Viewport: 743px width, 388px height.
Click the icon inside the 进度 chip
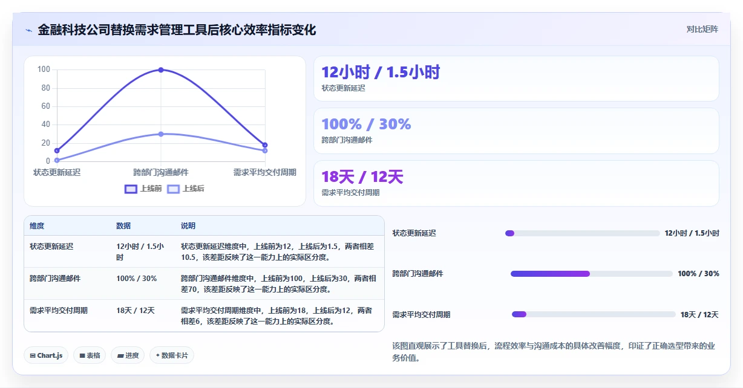point(120,356)
